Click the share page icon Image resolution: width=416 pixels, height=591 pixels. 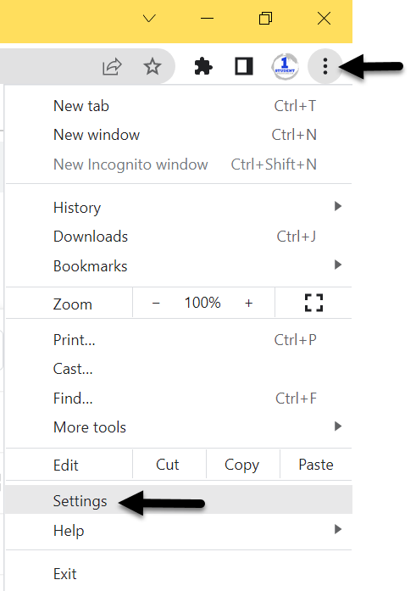112,67
